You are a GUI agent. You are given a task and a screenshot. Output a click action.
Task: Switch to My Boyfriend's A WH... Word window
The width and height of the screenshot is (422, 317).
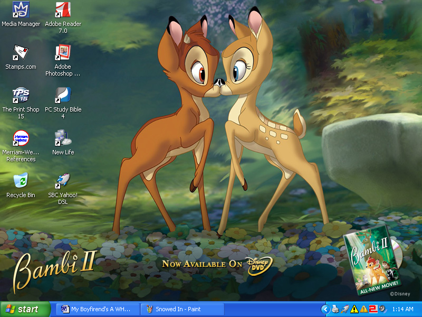[98, 309]
